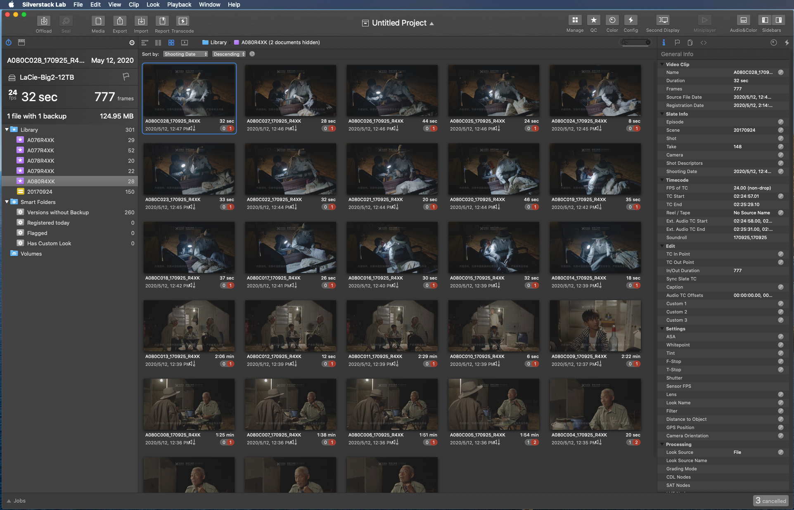
Task: Open the Look menu
Action: tap(153, 5)
